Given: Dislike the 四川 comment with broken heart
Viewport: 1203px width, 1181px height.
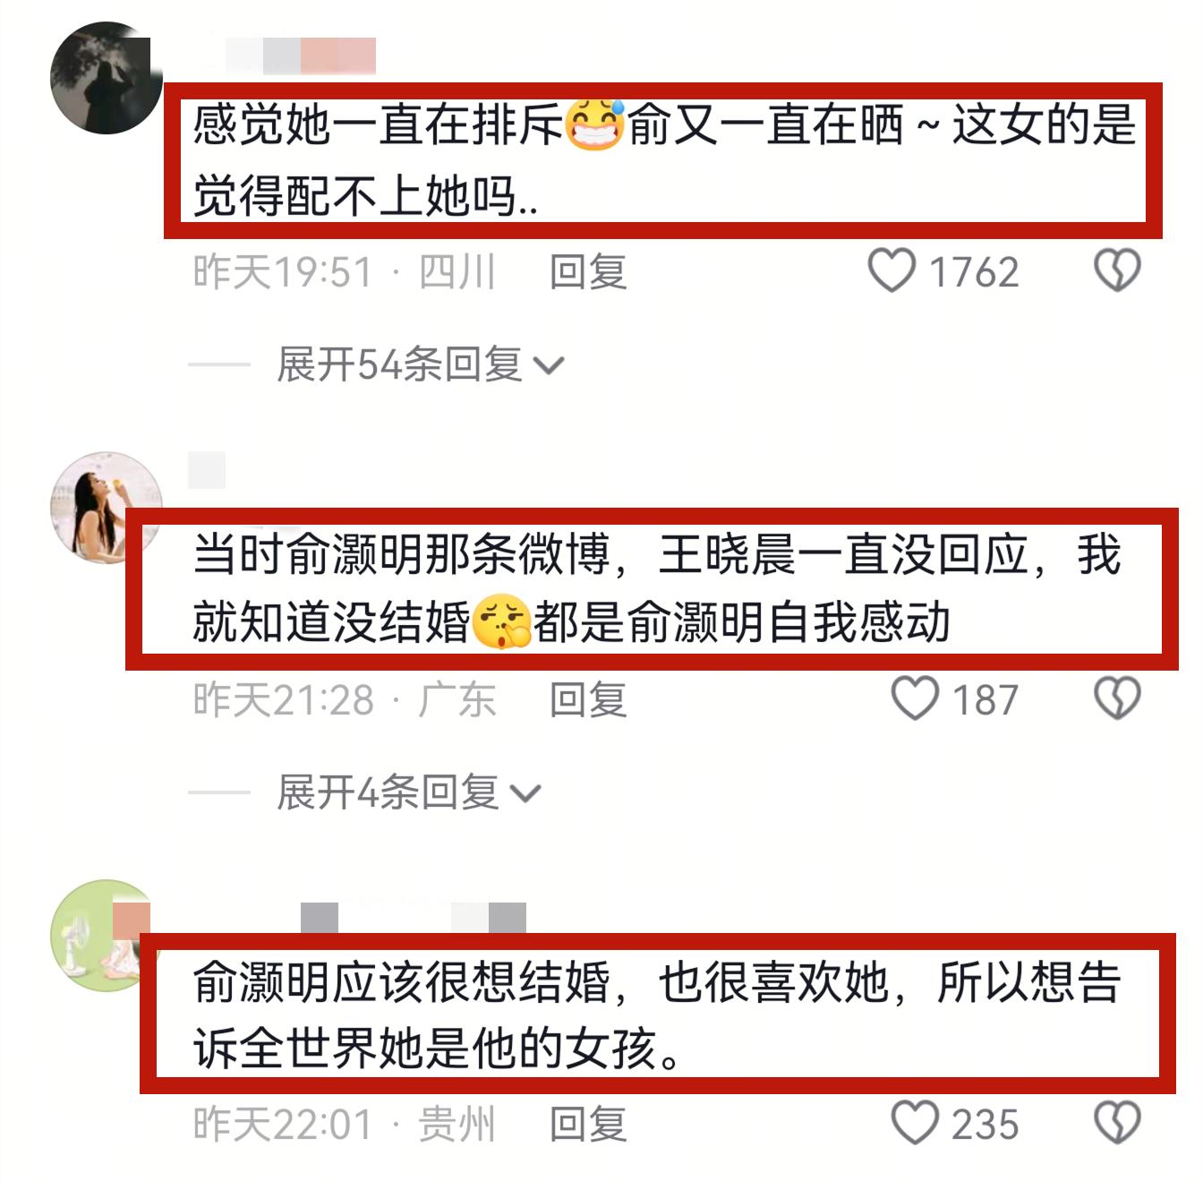Looking at the screenshot, I should tap(1117, 270).
